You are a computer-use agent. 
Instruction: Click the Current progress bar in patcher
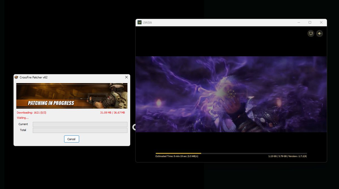[x=80, y=124]
